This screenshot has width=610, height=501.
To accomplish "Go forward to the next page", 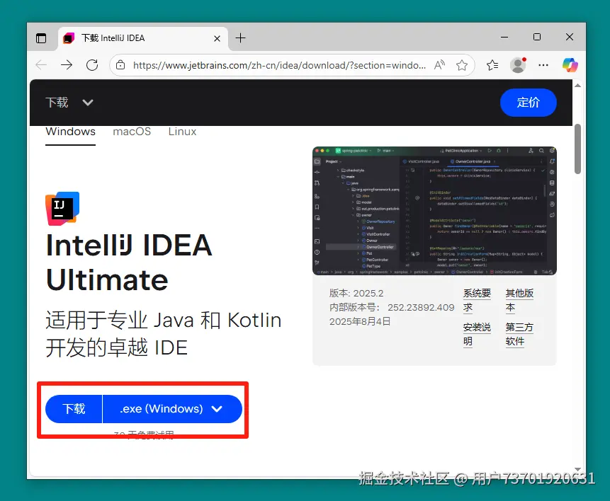I will point(67,65).
